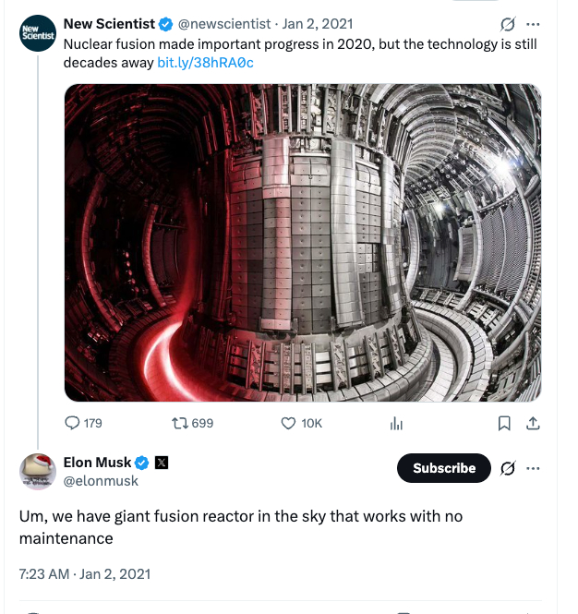Click the 7:23 AM Jan 2, 2021 timestamp
This screenshot has height=614, width=578.
click(x=84, y=573)
